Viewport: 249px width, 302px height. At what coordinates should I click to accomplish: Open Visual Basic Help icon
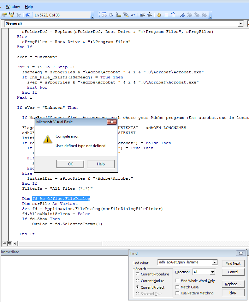[28, 15]
